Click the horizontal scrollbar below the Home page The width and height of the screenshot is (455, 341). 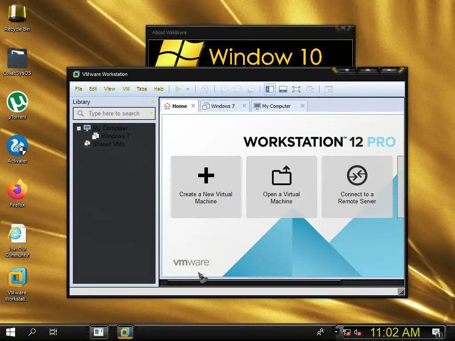(281, 282)
